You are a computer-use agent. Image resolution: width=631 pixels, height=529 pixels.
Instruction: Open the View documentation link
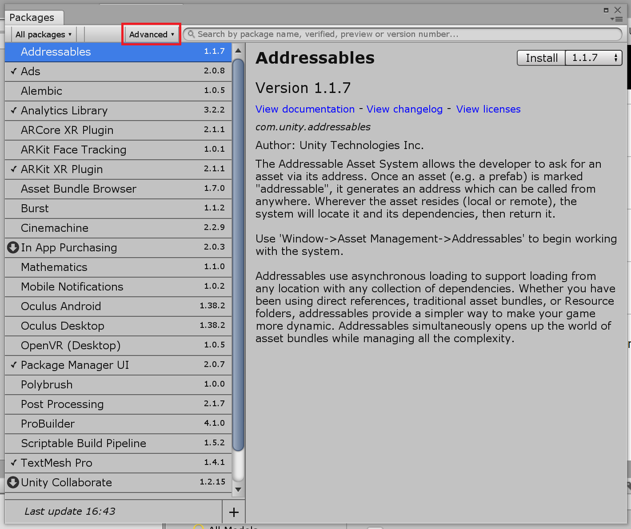click(305, 109)
